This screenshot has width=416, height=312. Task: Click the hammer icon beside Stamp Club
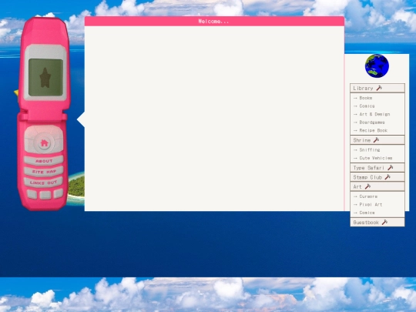(x=387, y=176)
